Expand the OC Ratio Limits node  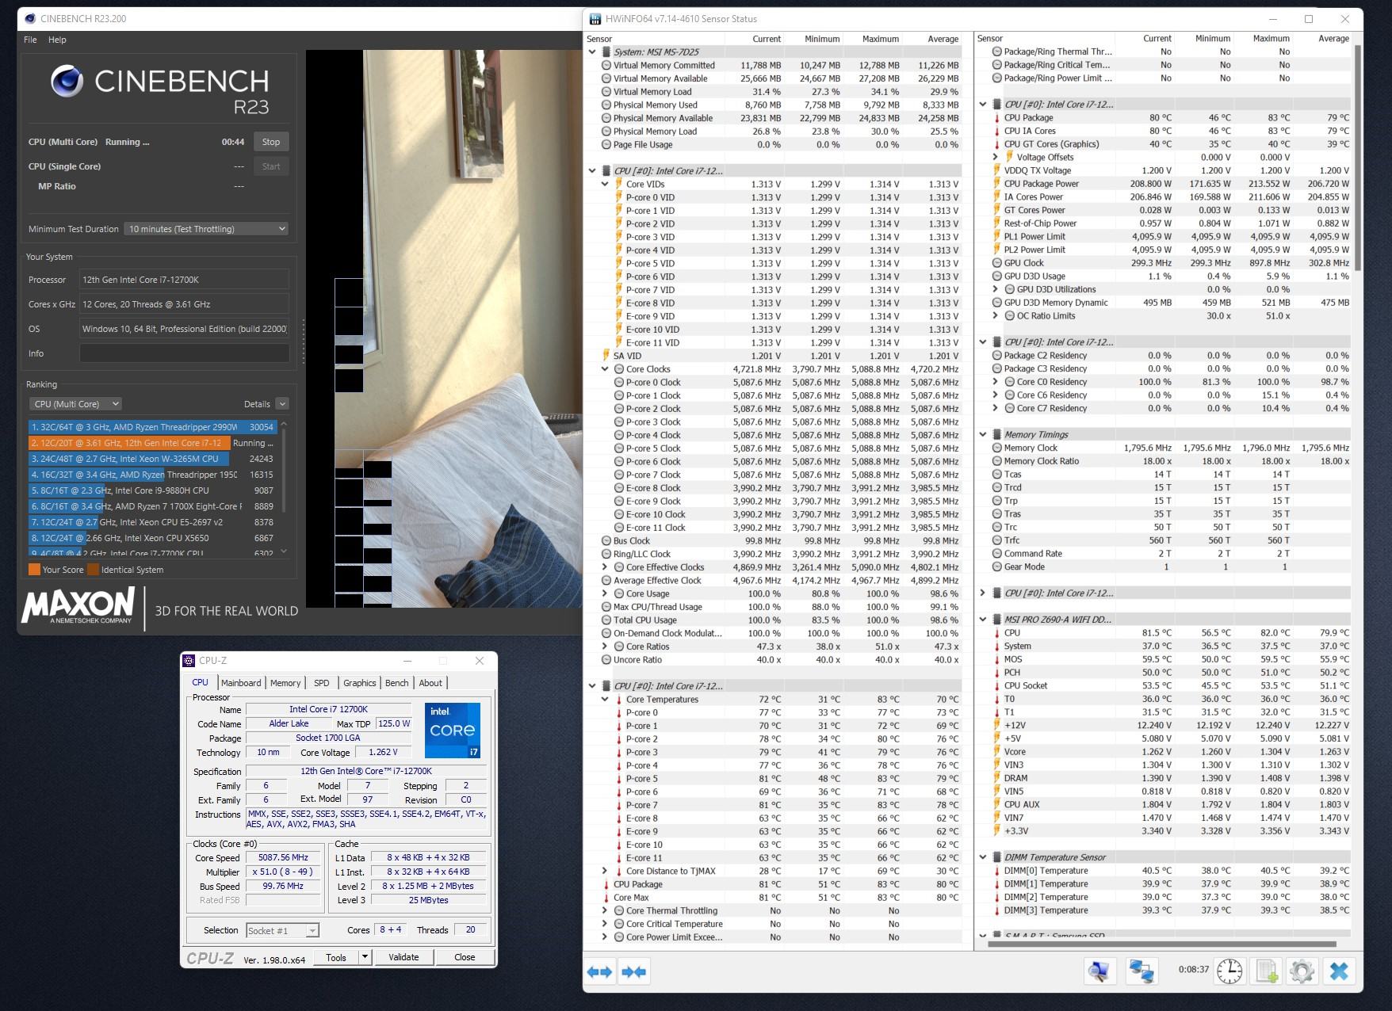(x=996, y=315)
